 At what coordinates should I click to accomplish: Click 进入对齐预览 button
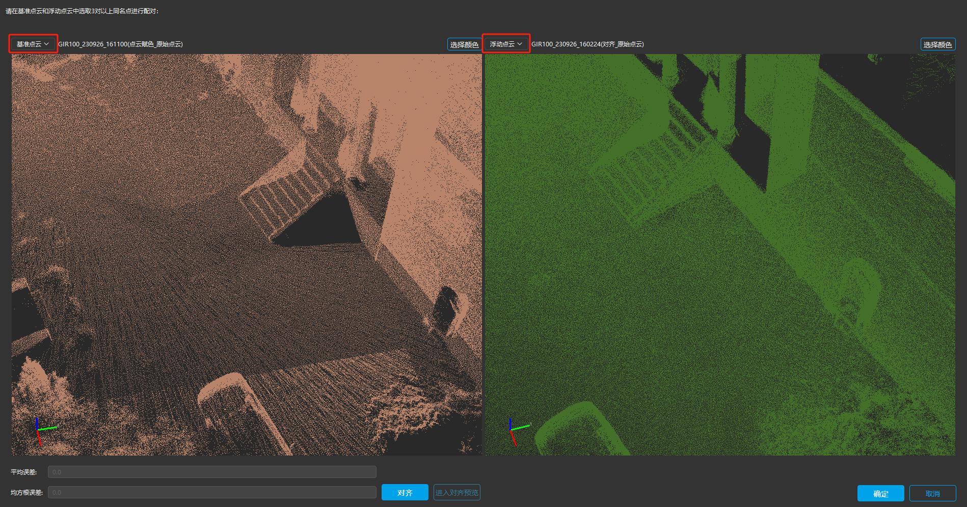(457, 493)
